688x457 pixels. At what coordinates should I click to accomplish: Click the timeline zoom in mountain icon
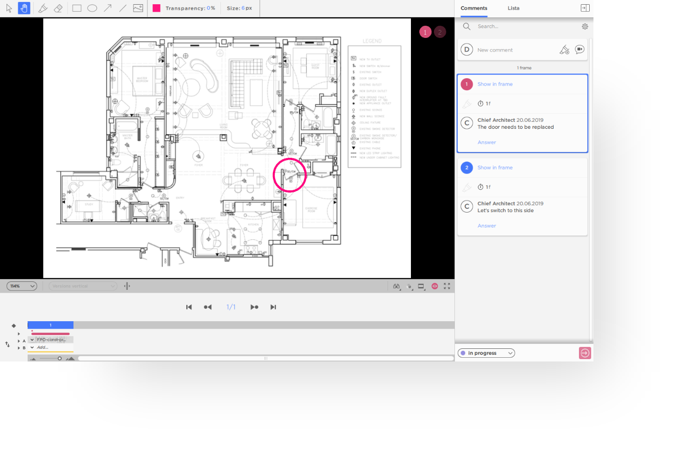click(70, 359)
